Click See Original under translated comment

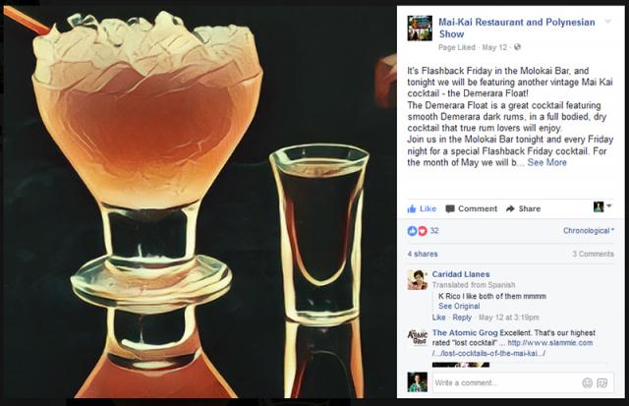pos(459,306)
